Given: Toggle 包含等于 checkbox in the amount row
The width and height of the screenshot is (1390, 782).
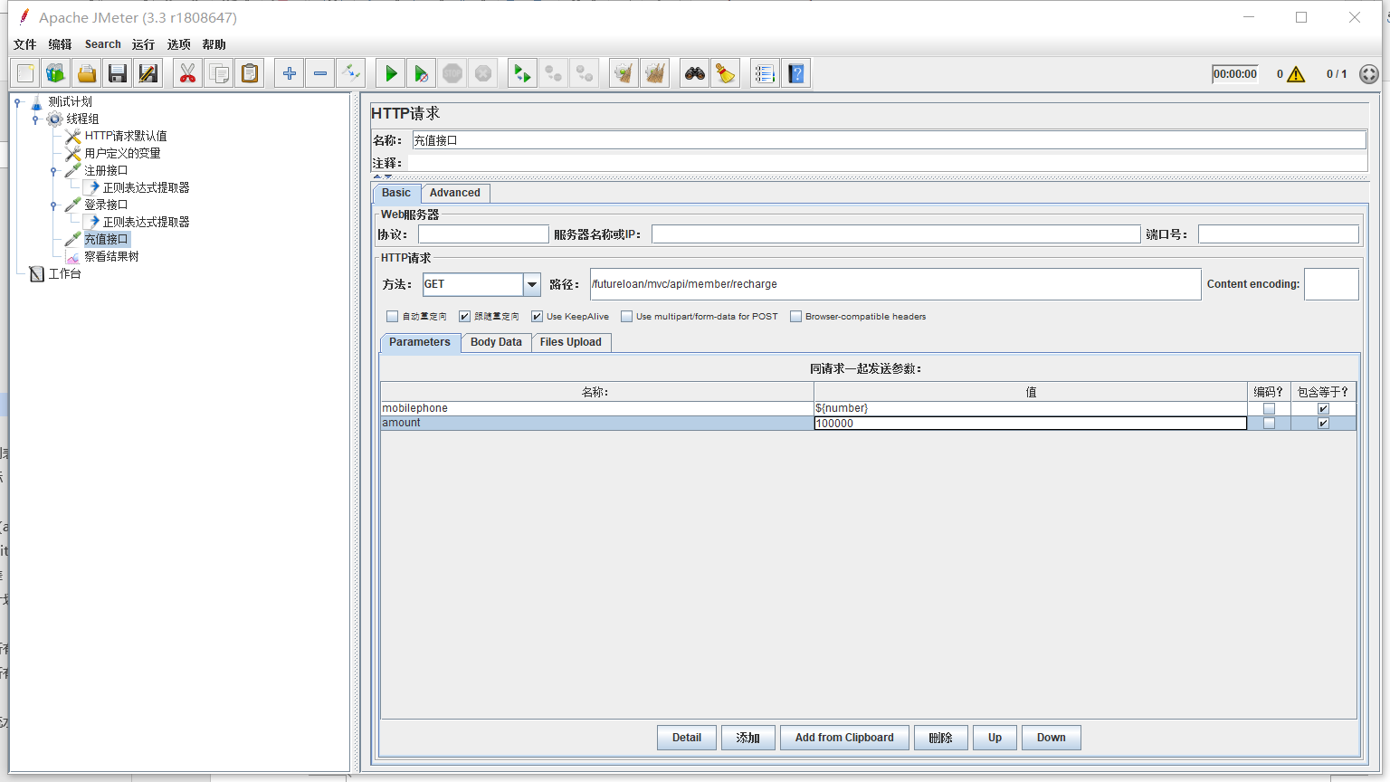Looking at the screenshot, I should 1323,424.
